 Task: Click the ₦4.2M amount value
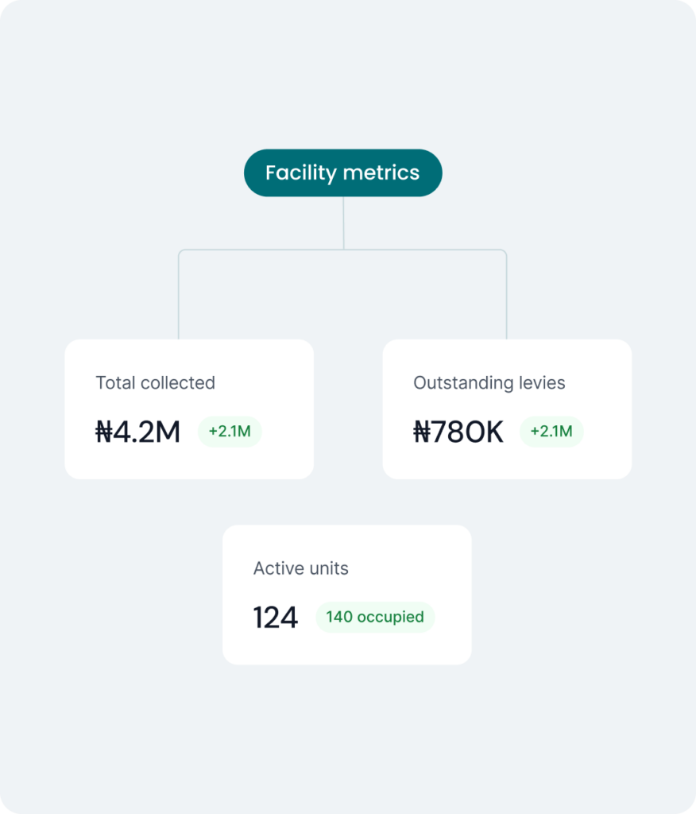point(138,432)
